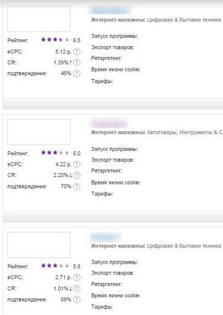This screenshot has height=315, width=223.
Task: Select first Цифровая & Бытовая техника category
Action: click(x=184, y=20)
